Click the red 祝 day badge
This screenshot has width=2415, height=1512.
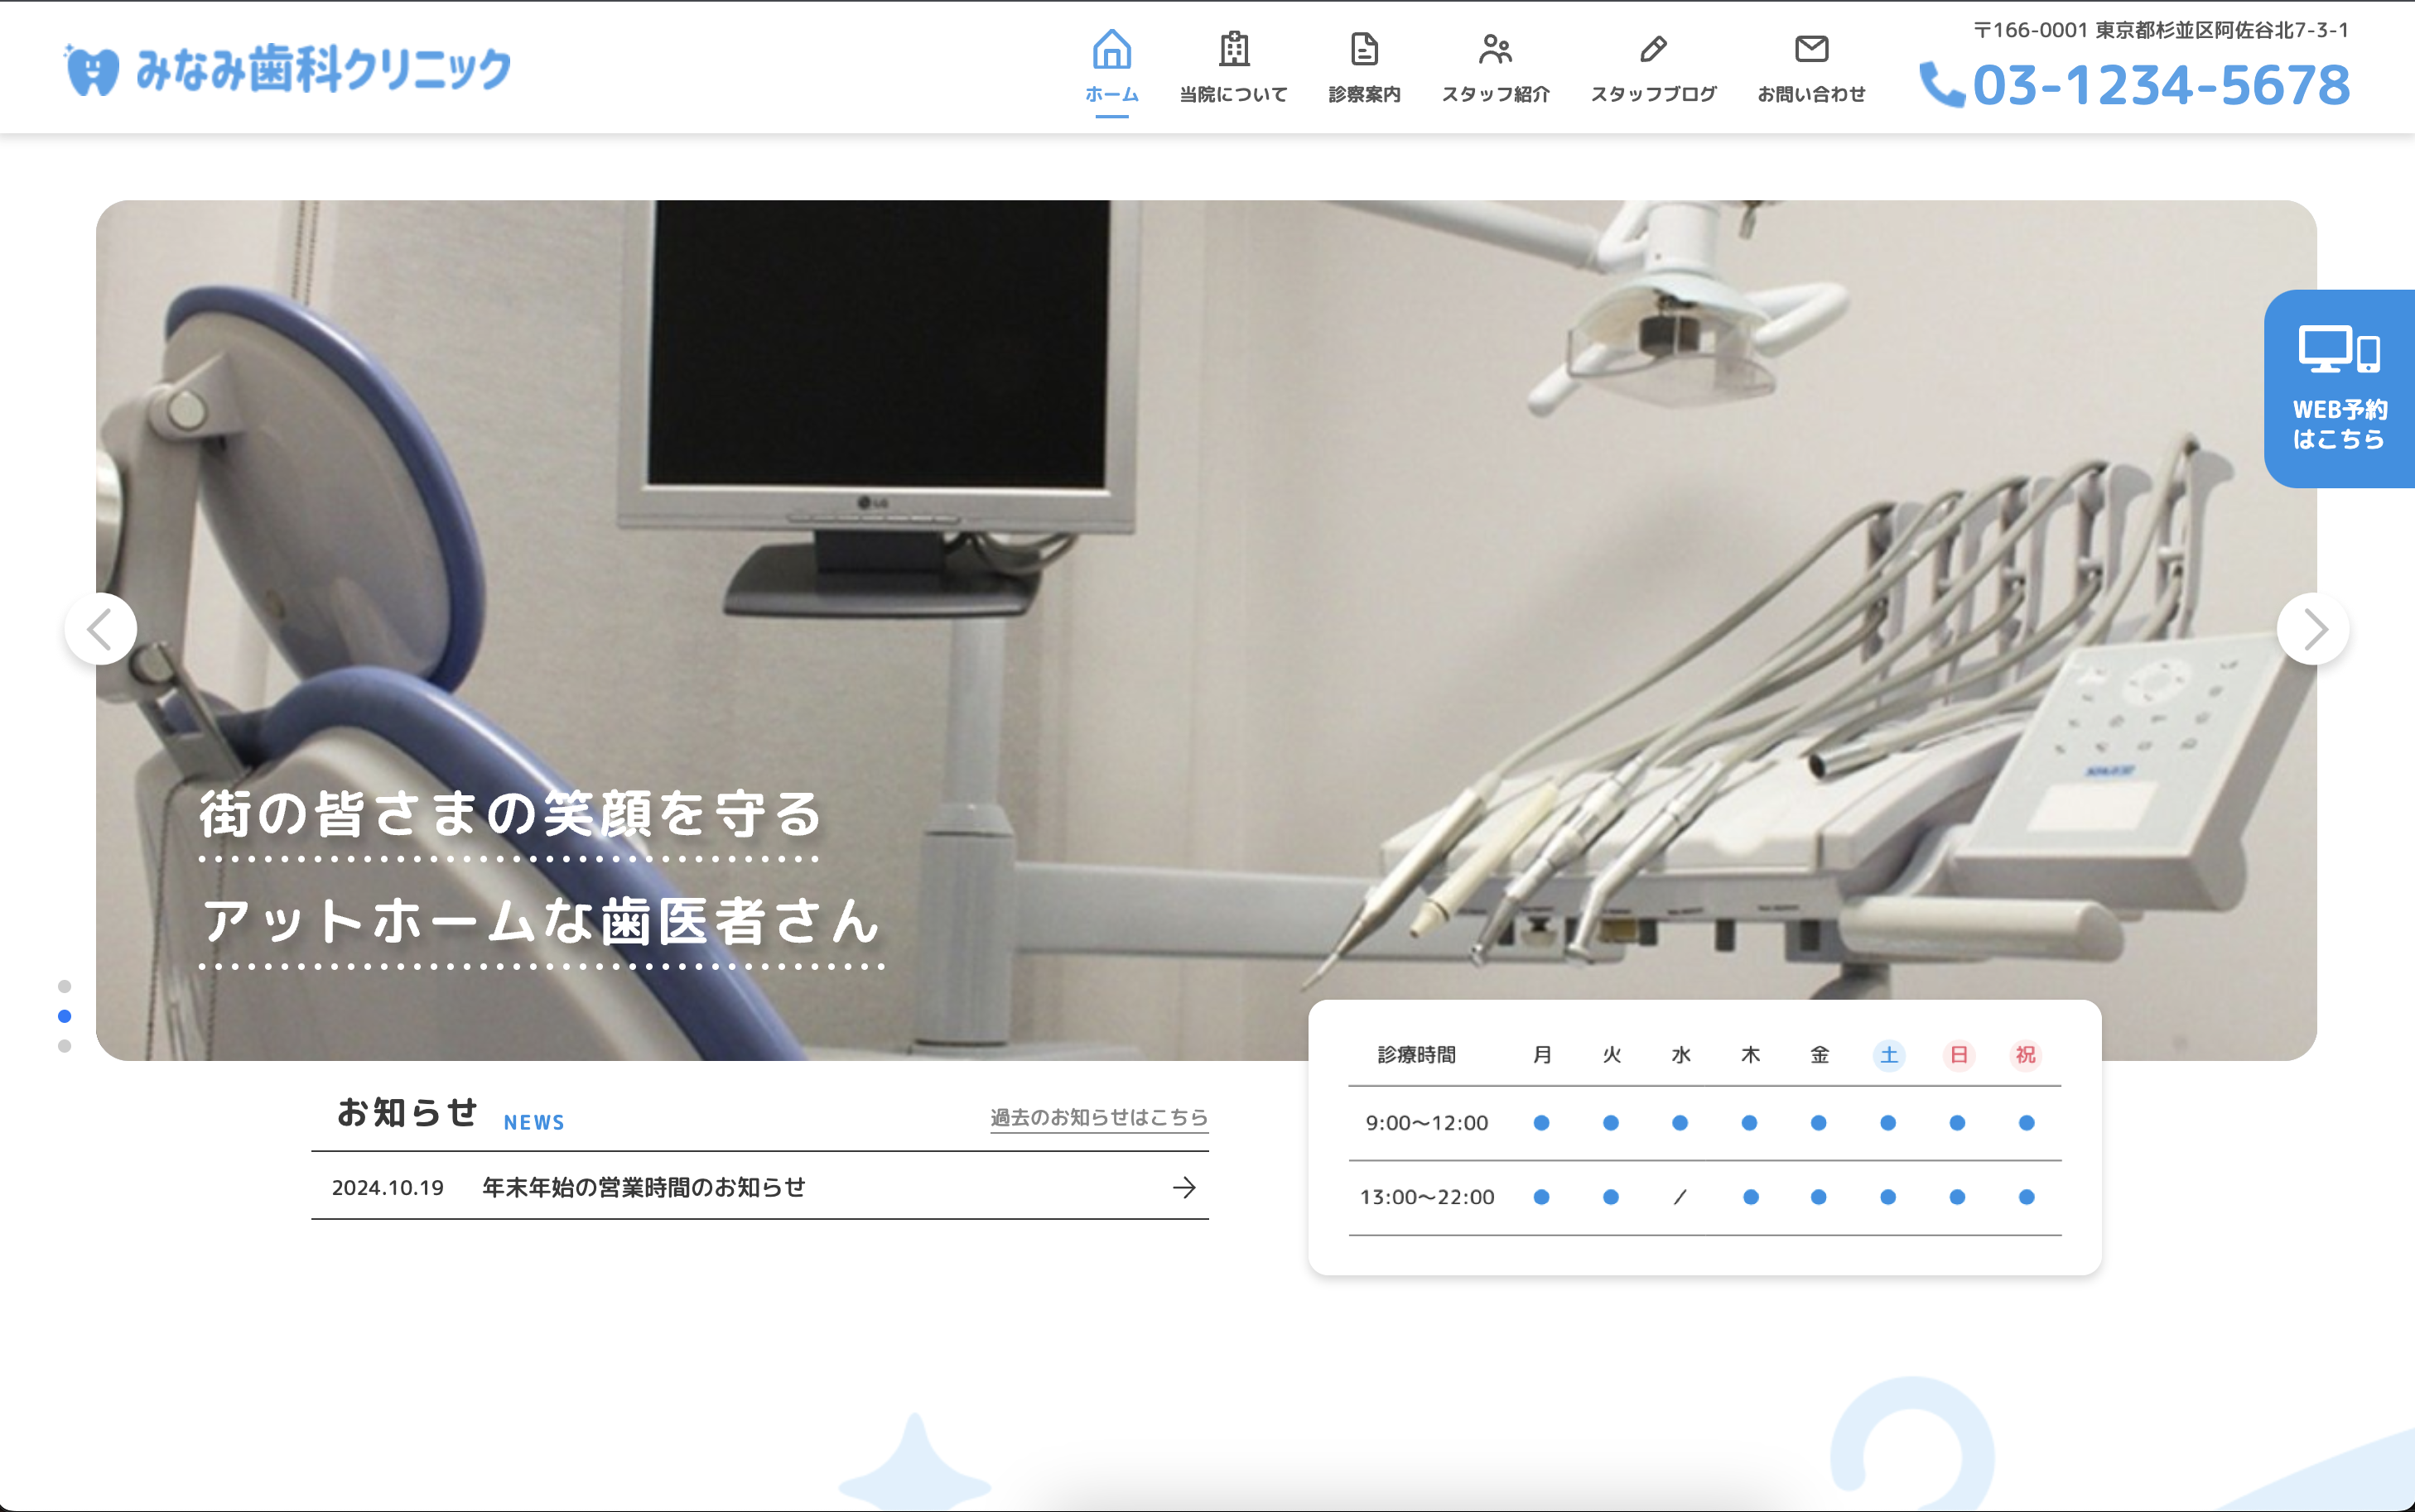point(2026,1055)
